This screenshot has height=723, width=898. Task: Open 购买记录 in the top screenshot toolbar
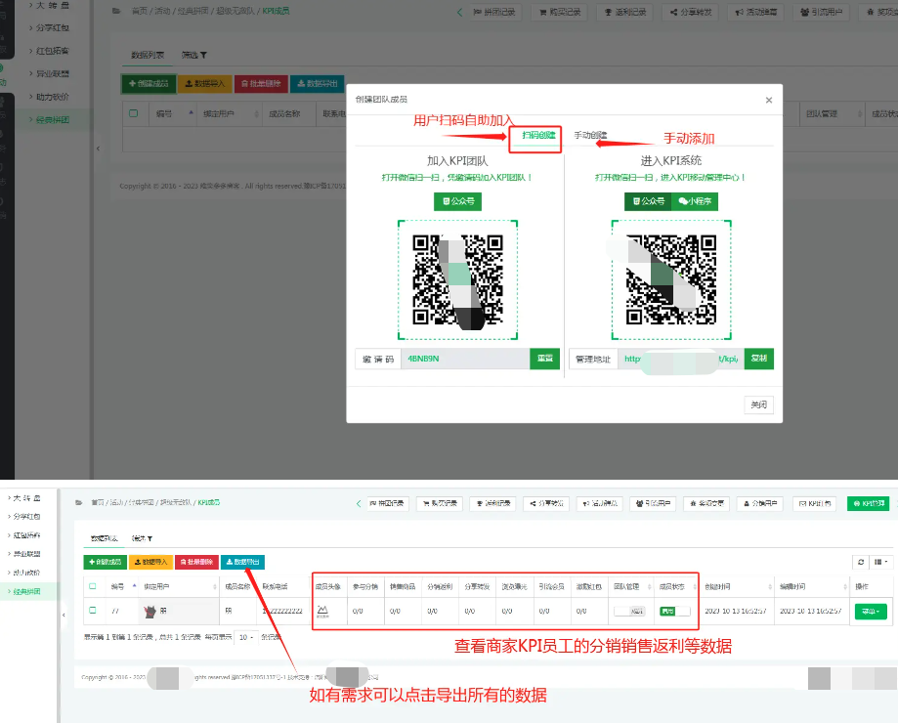pyautogui.click(x=561, y=12)
